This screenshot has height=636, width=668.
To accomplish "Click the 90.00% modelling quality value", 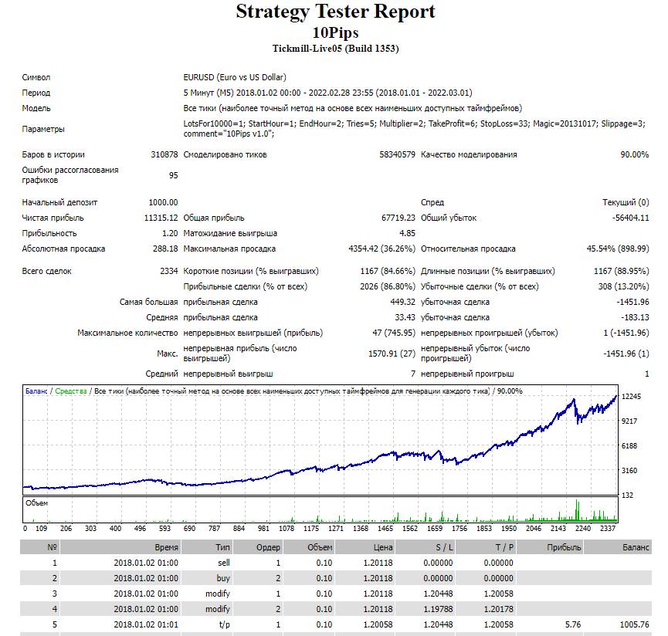I will tap(635, 154).
